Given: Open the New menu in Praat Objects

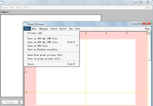Looking at the screenshot, I should click(x=12, y=8).
